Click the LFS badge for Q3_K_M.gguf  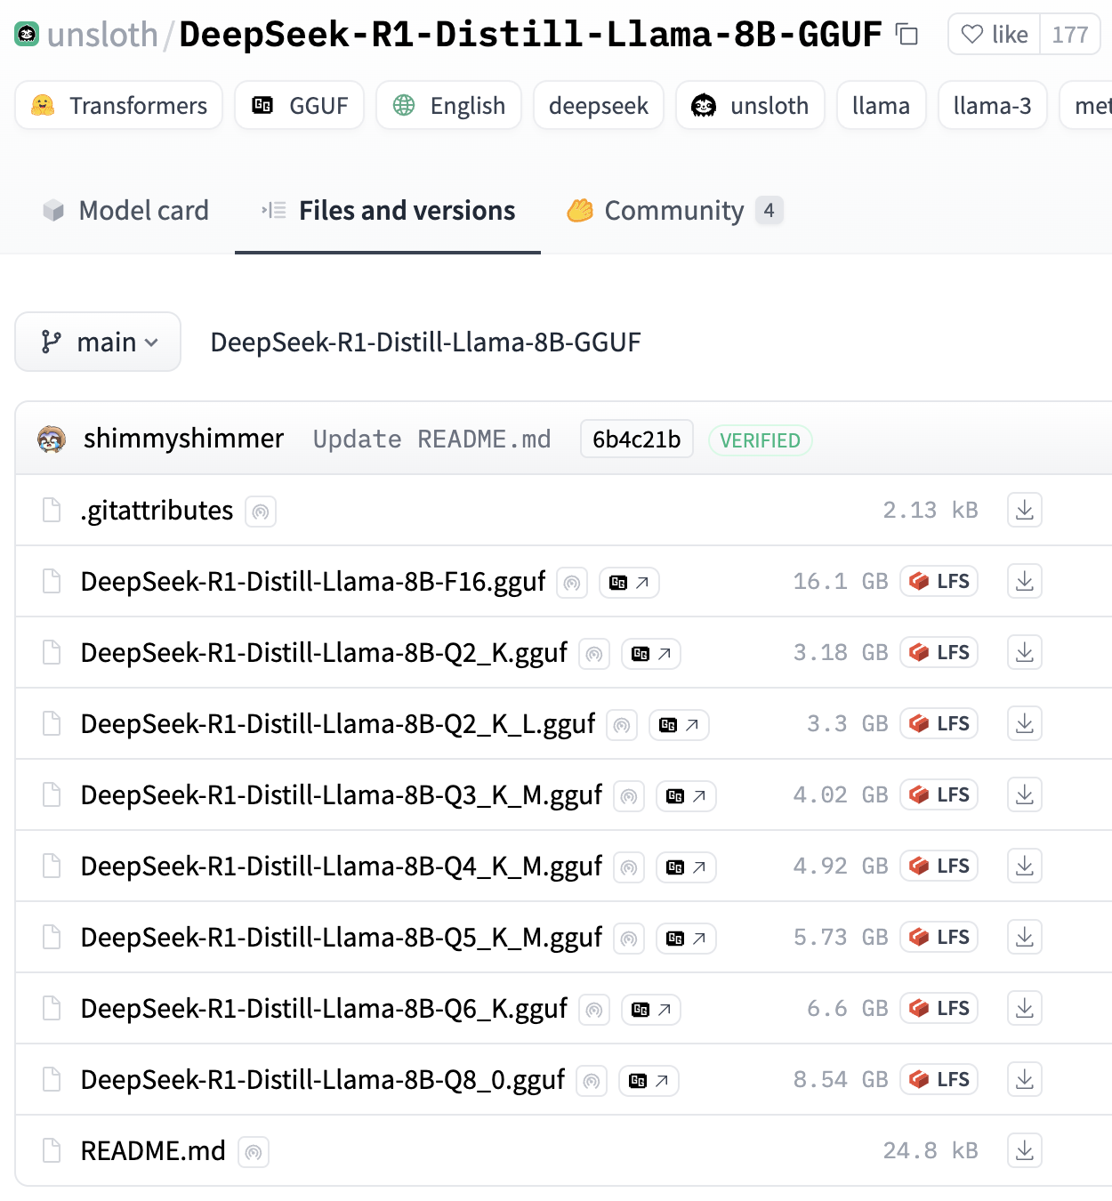[x=939, y=795]
